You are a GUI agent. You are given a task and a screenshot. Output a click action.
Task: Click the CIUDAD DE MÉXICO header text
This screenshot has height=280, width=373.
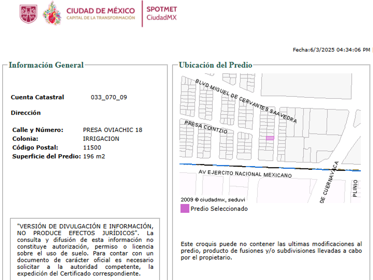(x=101, y=11)
